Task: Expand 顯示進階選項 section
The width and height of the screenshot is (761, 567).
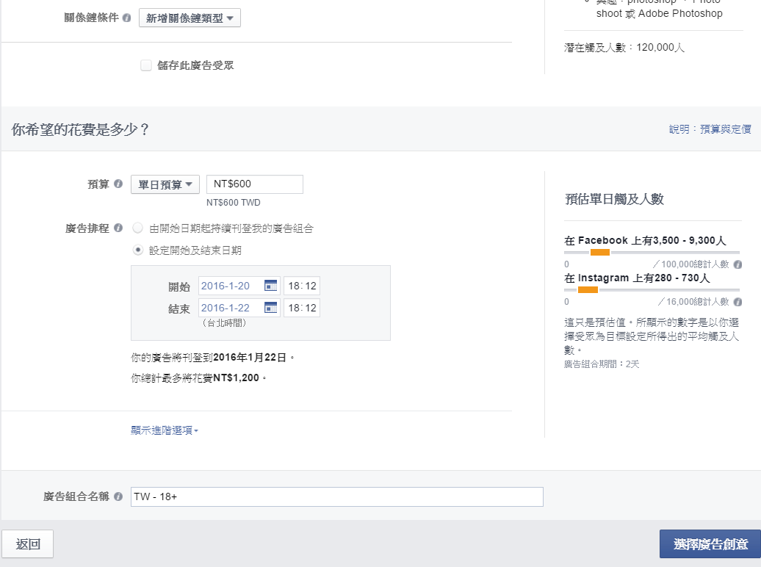Action: click(x=165, y=430)
